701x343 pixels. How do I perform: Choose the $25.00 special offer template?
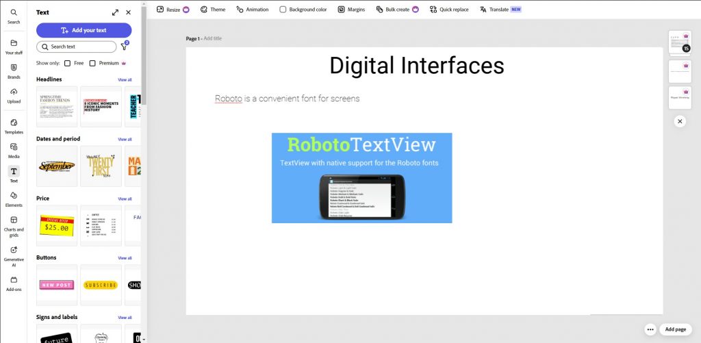pyautogui.click(x=57, y=225)
